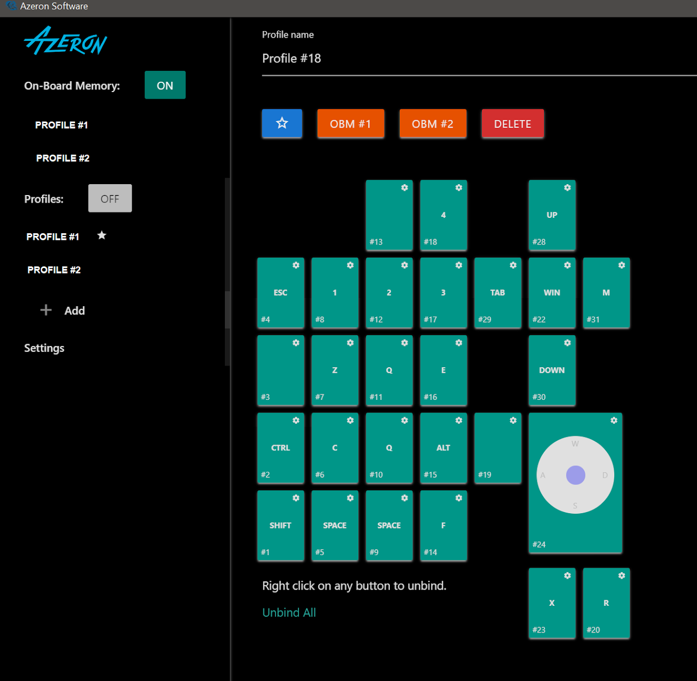Open gear settings on ESC button #4

(296, 265)
